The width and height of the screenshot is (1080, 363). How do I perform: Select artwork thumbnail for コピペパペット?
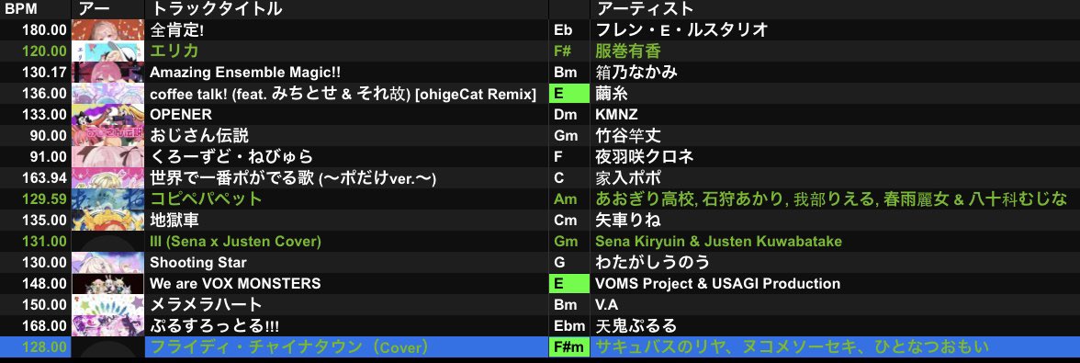tap(107, 199)
